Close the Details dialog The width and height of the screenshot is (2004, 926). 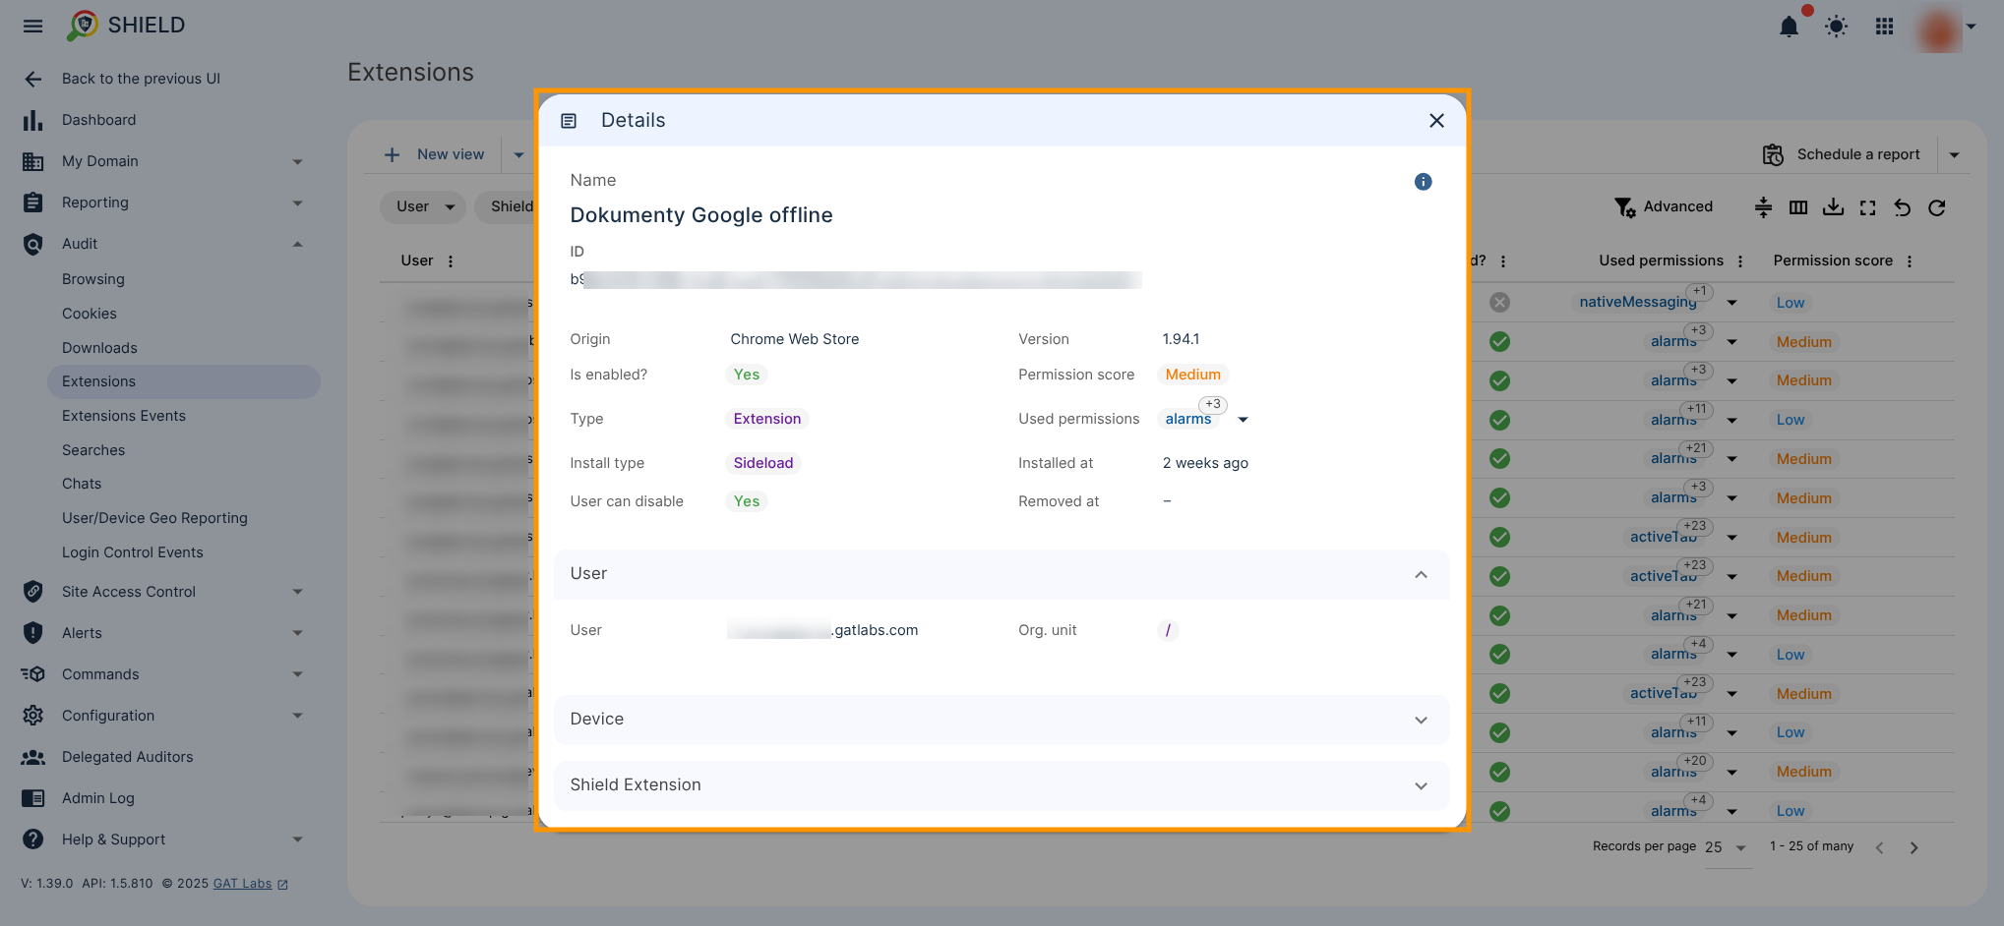(x=1436, y=120)
